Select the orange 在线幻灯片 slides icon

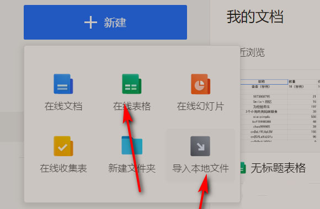pyautogui.click(x=200, y=84)
